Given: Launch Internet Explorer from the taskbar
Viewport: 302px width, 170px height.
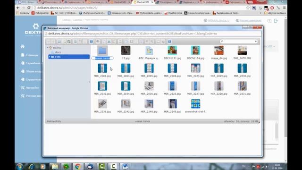Looking at the screenshot, I should point(31,166).
